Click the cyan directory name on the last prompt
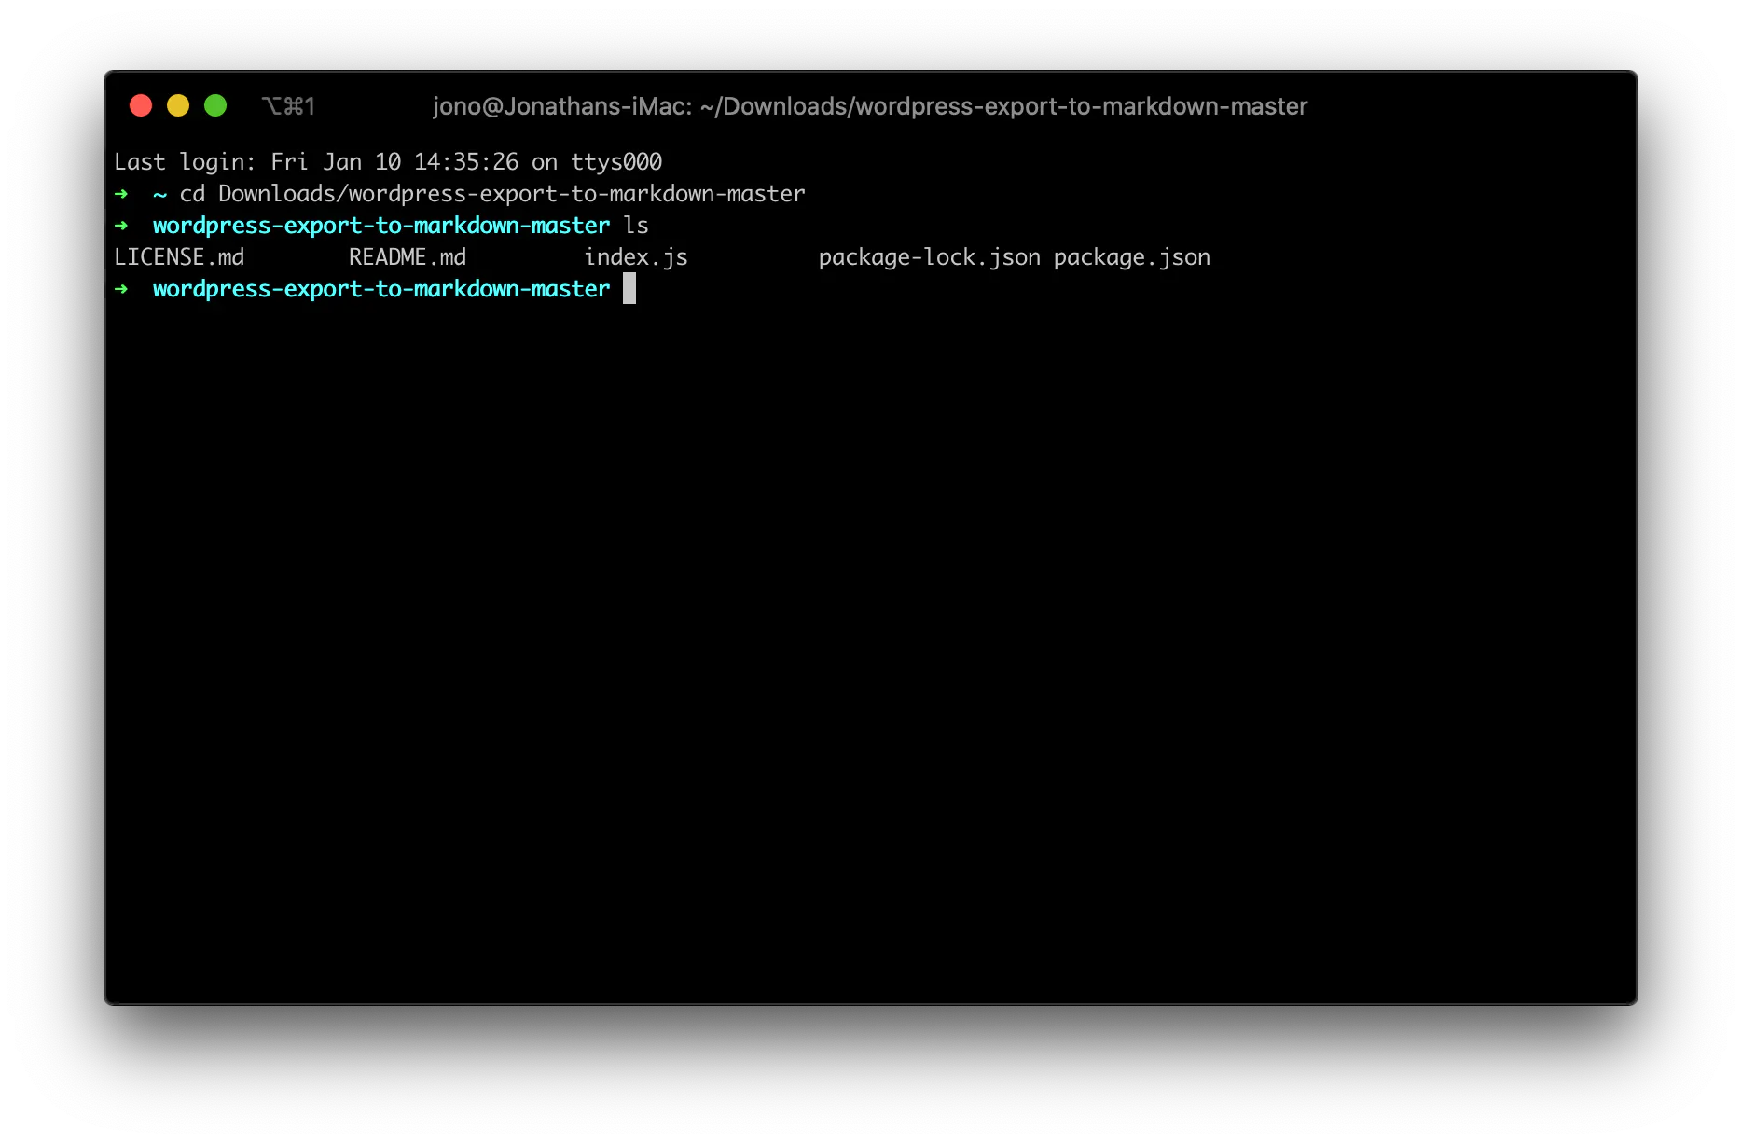Screen dimensions: 1742x1143 tap(381, 289)
